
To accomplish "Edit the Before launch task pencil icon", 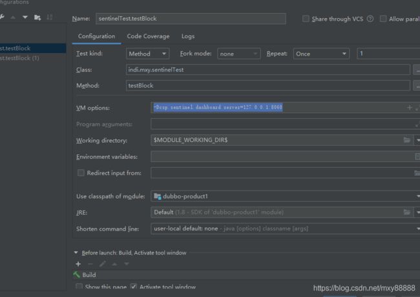I will point(102,264).
